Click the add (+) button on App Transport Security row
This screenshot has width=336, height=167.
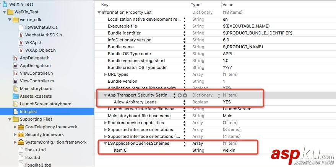click(180, 95)
